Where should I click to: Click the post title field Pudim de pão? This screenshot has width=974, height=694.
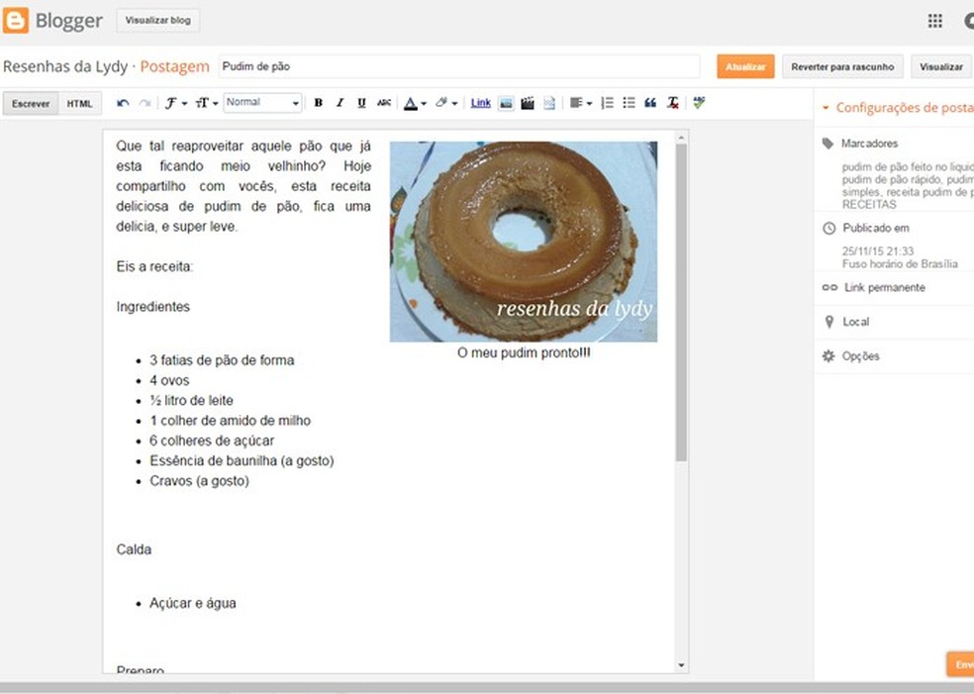pos(459,66)
